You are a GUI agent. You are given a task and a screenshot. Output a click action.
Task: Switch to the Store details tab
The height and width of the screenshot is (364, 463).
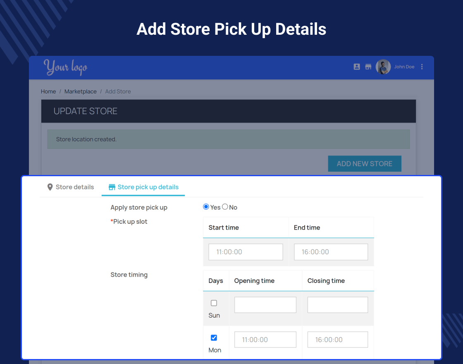click(71, 187)
